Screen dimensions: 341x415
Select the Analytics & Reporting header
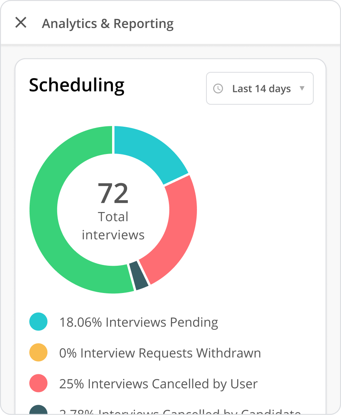[x=107, y=24]
